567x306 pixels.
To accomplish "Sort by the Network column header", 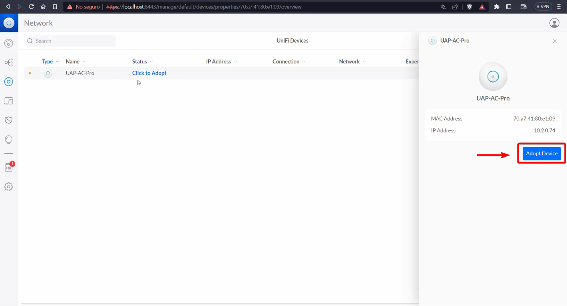I will pos(352,61).
